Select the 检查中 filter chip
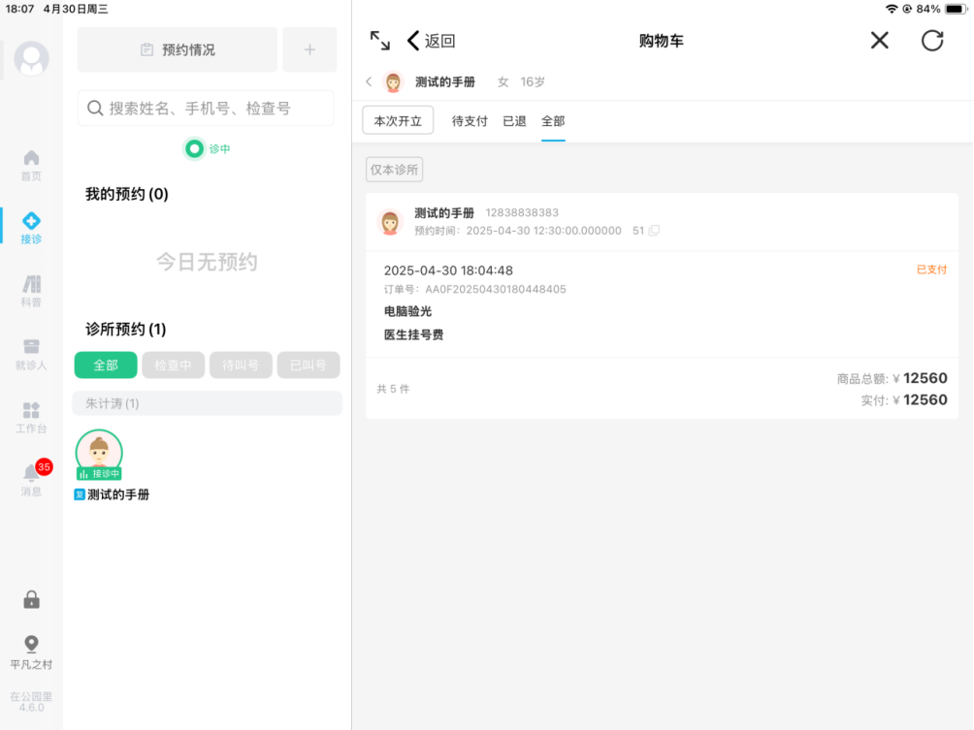 coord(174,365)
